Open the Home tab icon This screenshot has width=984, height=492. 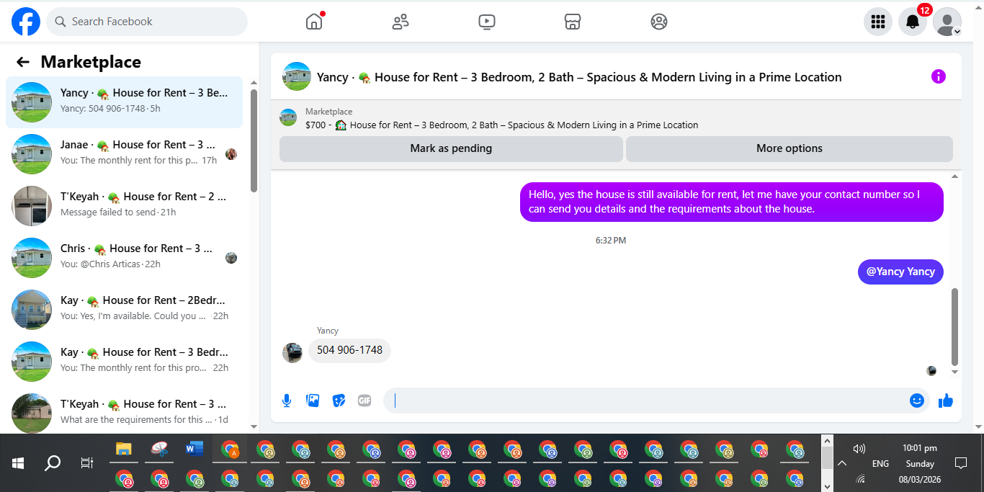[x=314, y=22]
